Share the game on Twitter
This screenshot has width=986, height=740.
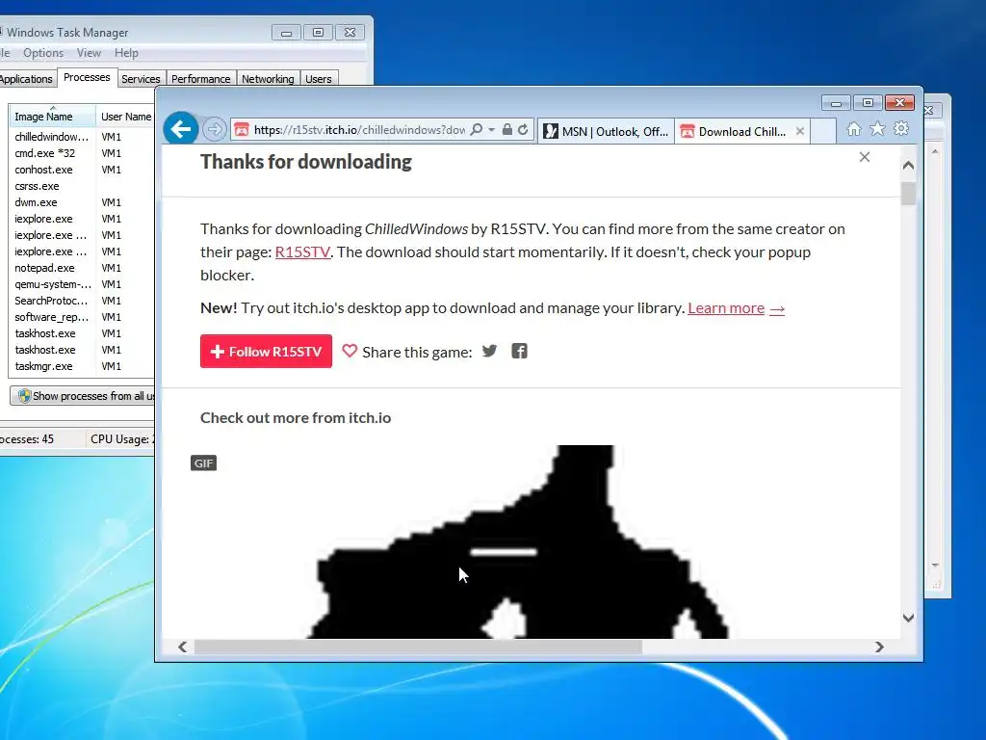click(489, 351)
